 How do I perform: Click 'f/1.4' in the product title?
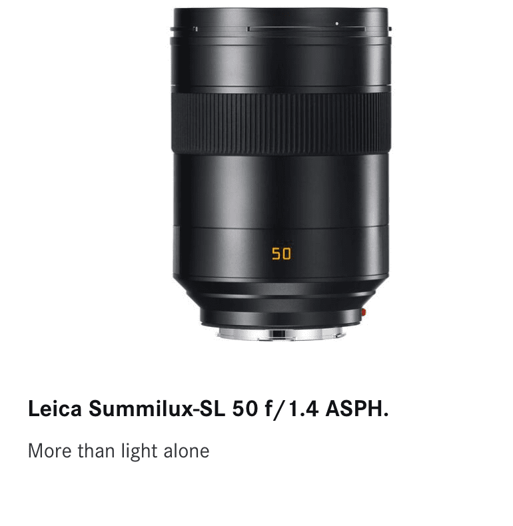pyautogui.click(x=291, y=409)
